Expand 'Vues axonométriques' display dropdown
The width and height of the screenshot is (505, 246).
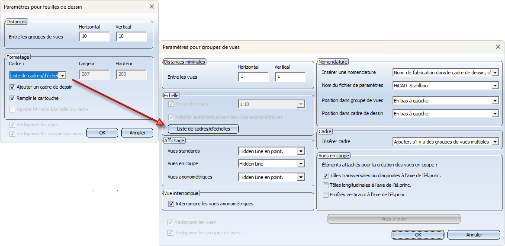[301, 177]
